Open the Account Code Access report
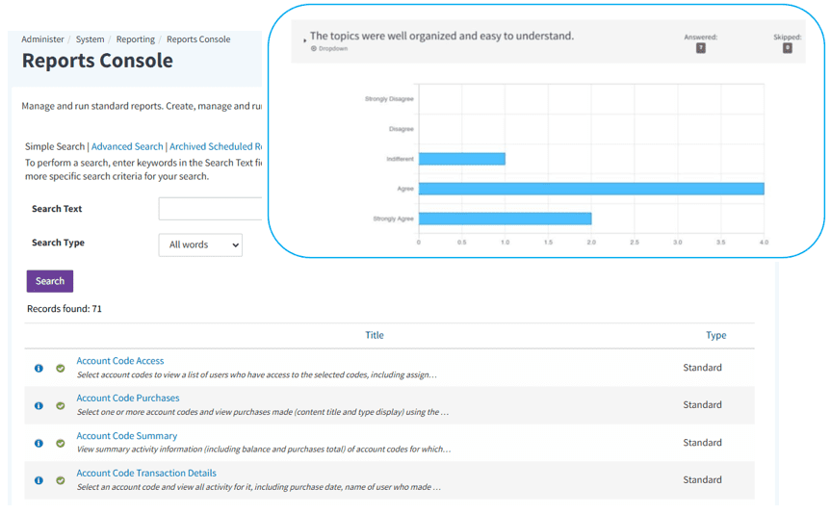This screenshot has width=831, height=514. pyautogui.click(x=120, y=361)
